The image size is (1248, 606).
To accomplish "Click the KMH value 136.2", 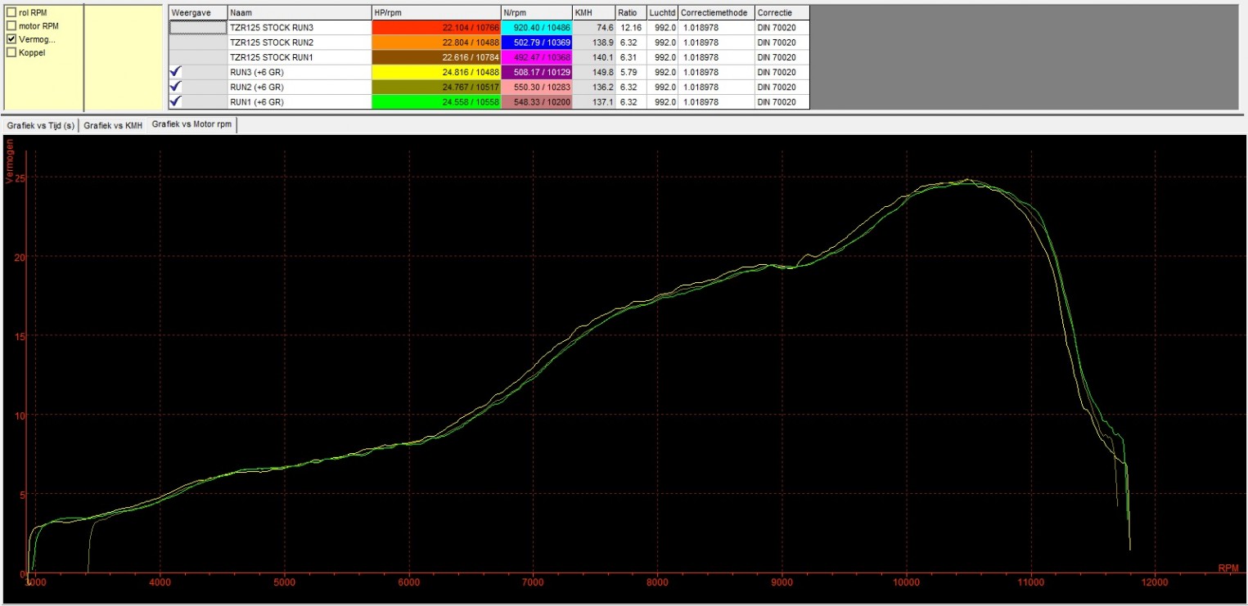I will coord(594,87).
